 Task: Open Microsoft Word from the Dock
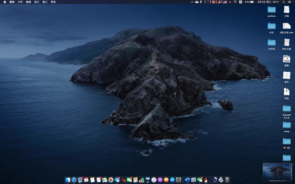[x=187, y=180]
